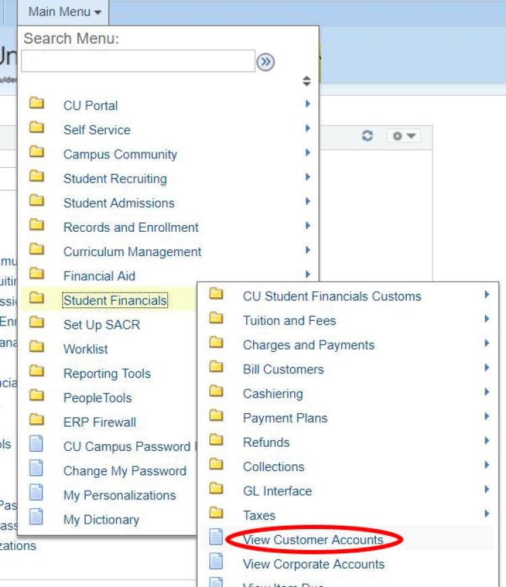
Task: Click the Student Recruiting folder icon
Action: (x=36, y=176)
